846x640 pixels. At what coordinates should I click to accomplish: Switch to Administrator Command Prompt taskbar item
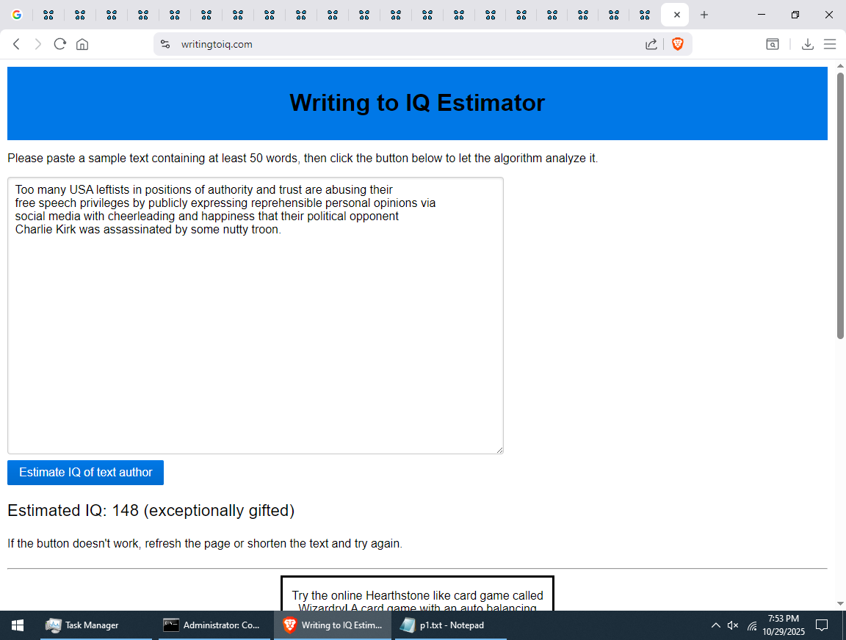[214, 625]
